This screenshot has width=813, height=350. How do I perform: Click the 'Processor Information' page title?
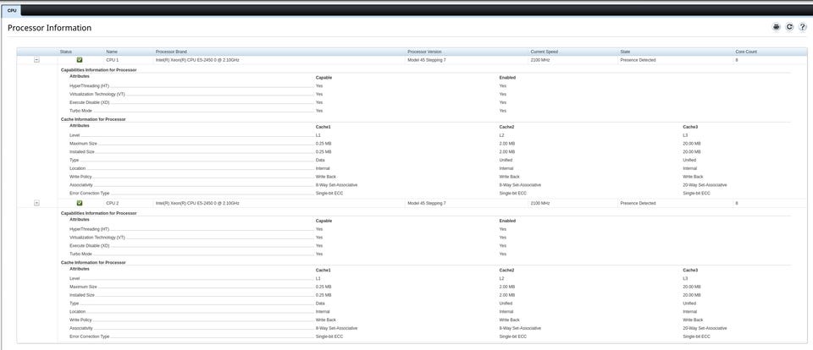pos(49,28)
